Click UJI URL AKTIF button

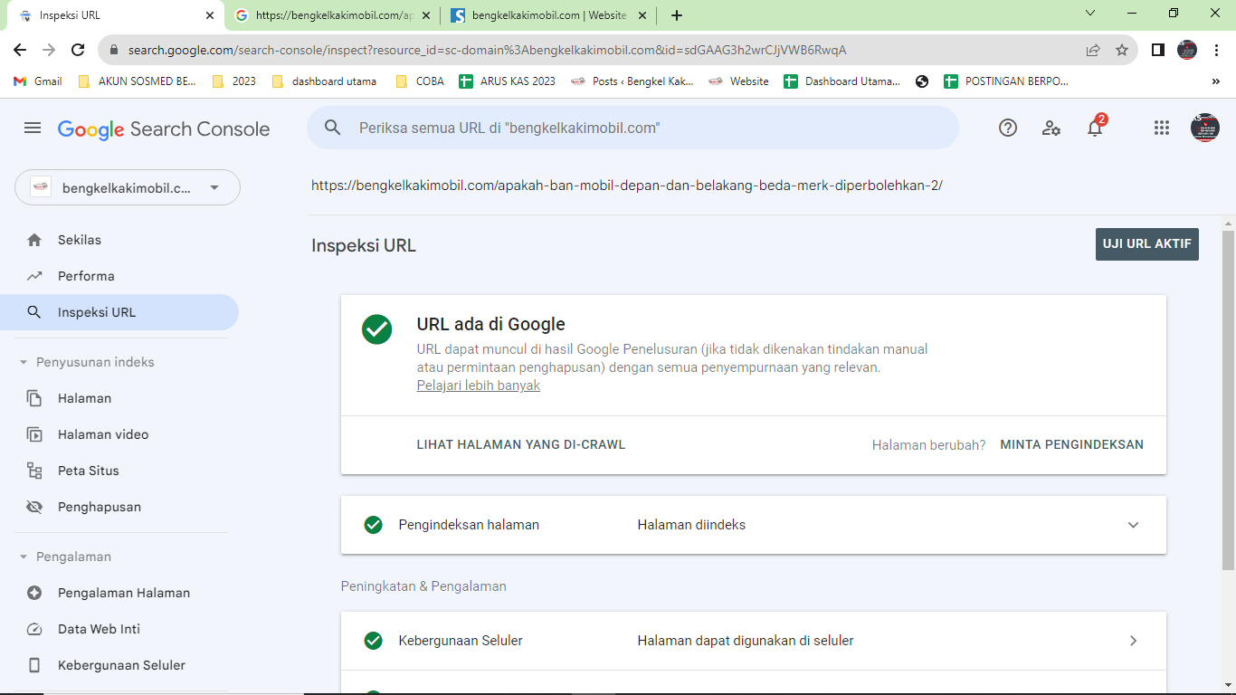pyautogui.click(x=1146, y=244)
